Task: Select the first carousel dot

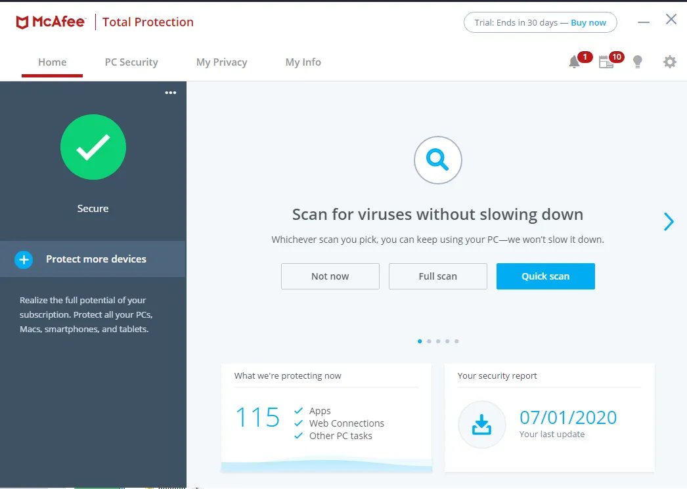Action: pos(420,341)
